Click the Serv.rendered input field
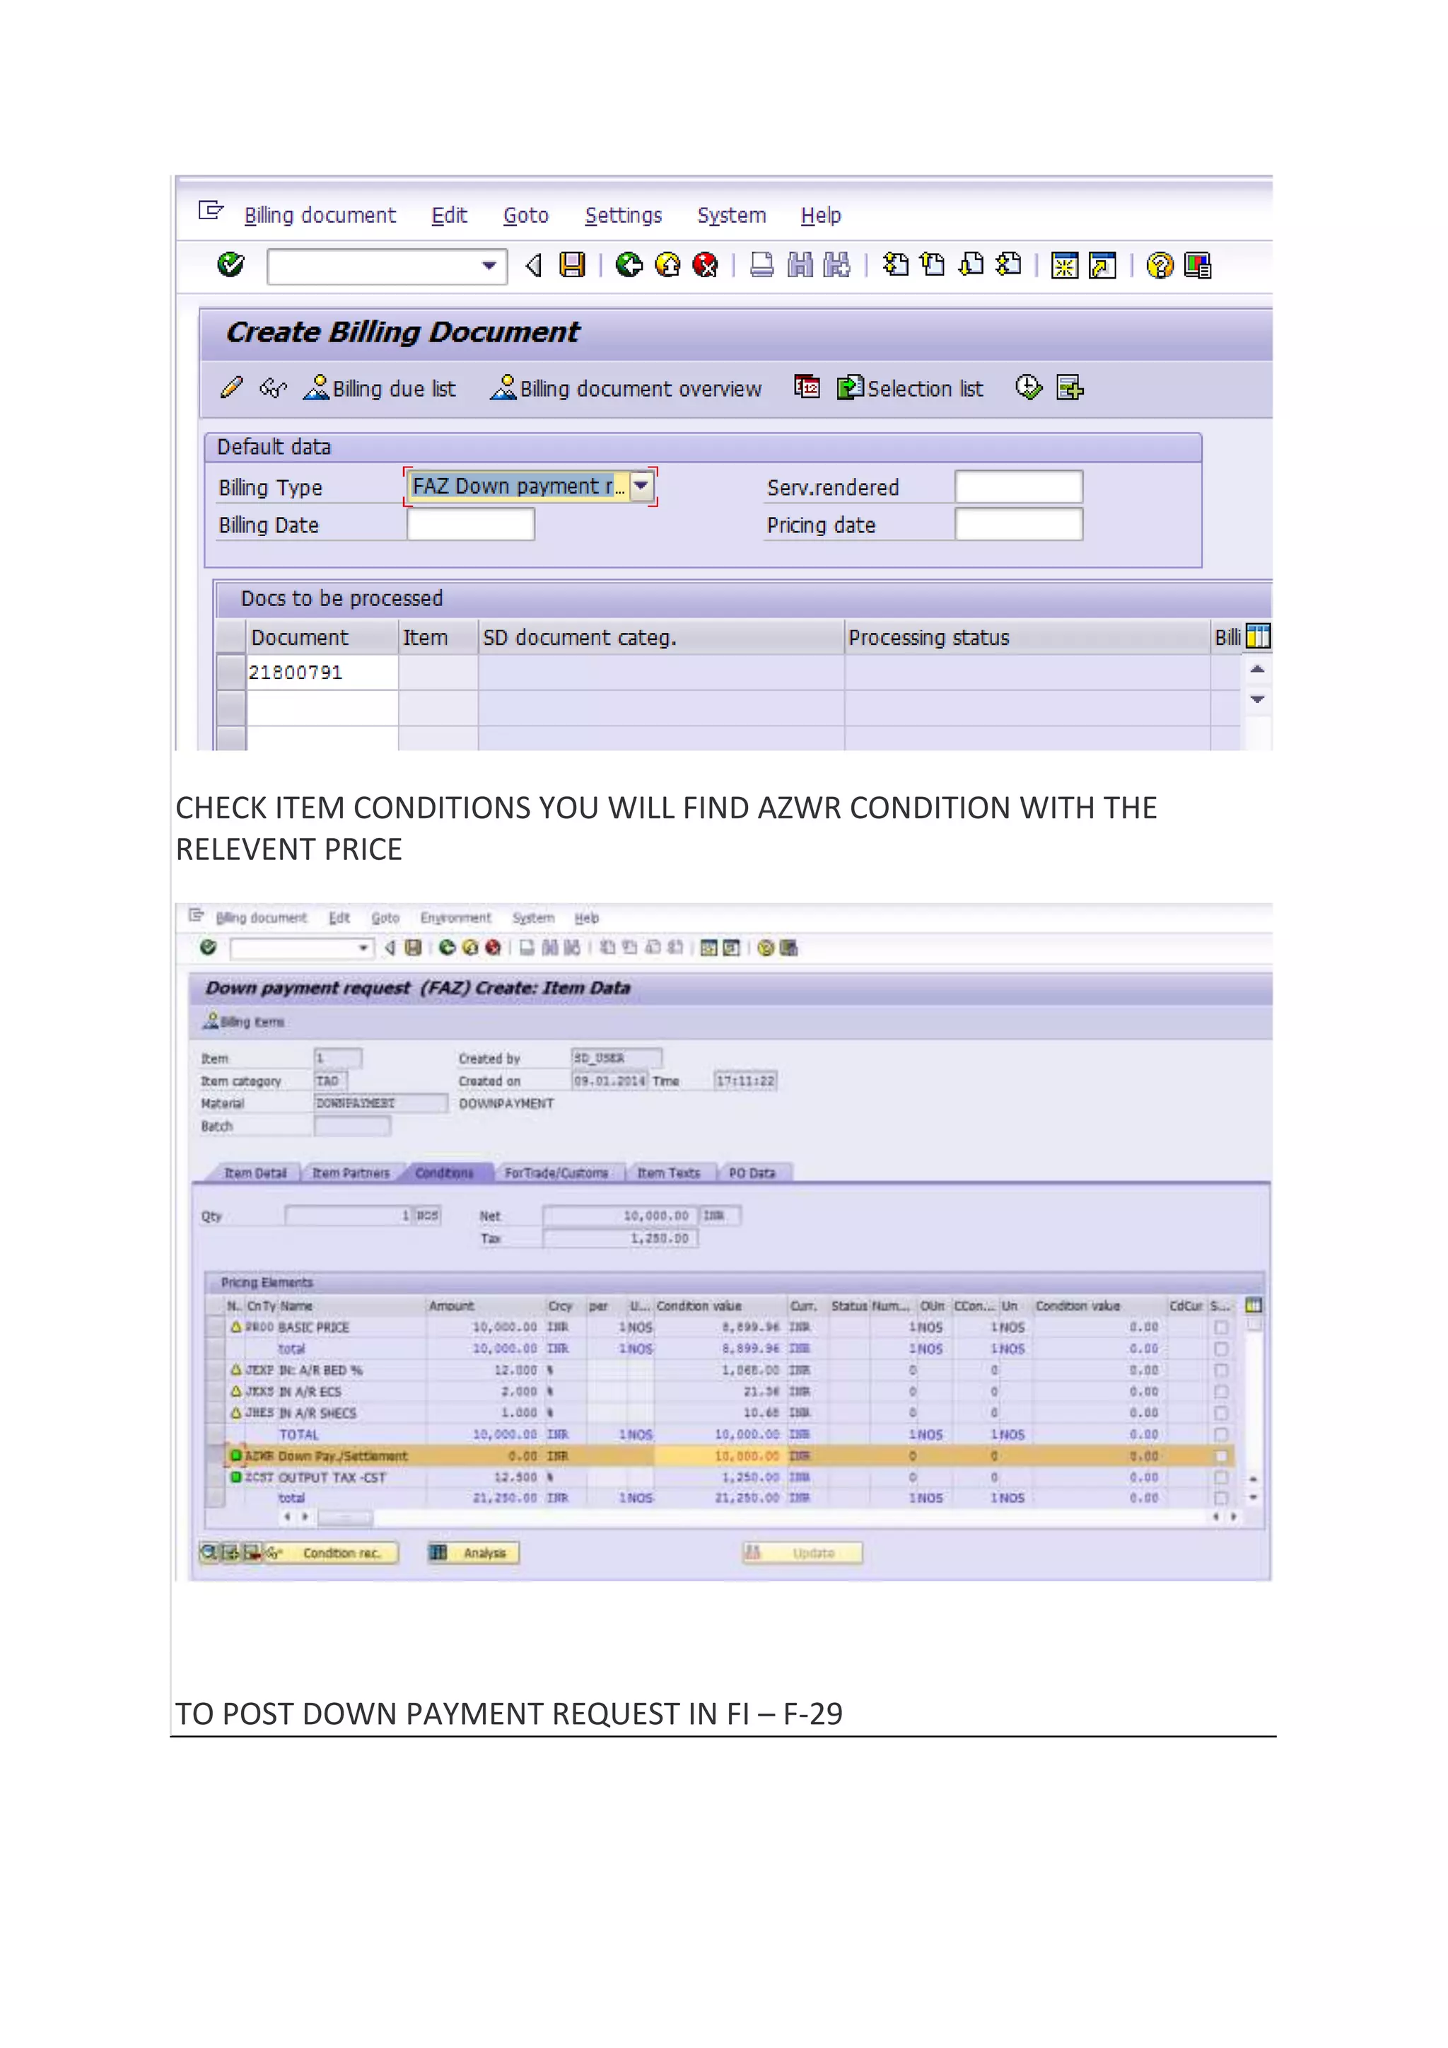Viewport: 1448px width, 2048px height. [1018, 487]
